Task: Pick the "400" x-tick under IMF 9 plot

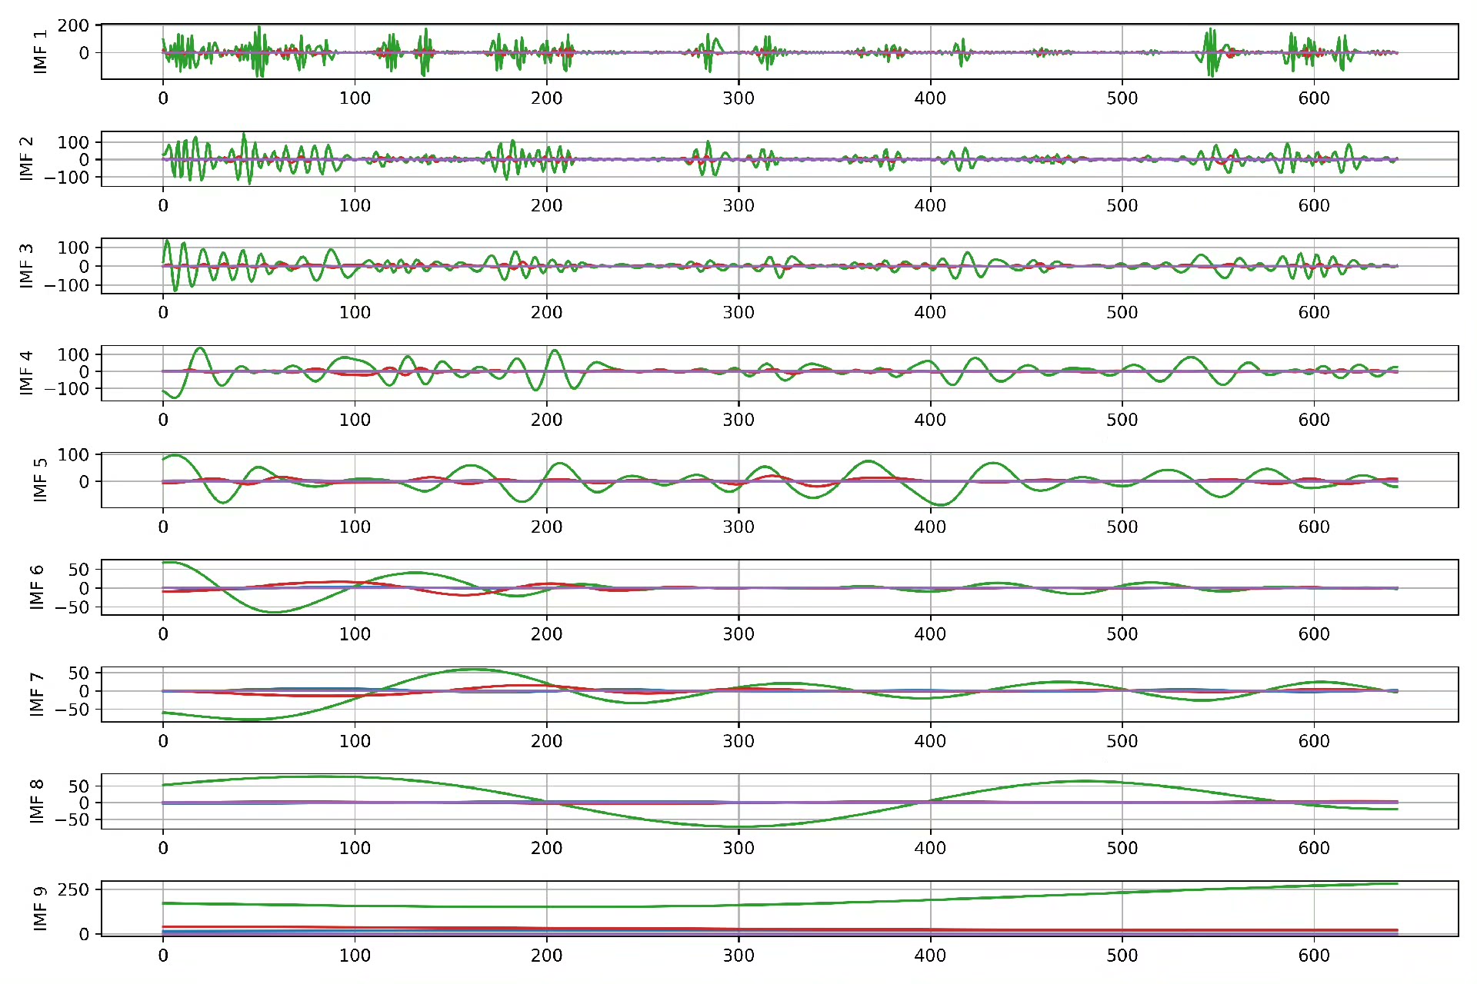Action: 930,956
